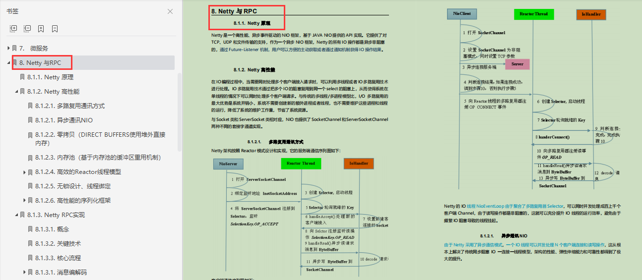This screenshot has height=280, width=642.
Task: Click the page heading 8.1.2. Netty 高性能
Action: coord(254,70)
